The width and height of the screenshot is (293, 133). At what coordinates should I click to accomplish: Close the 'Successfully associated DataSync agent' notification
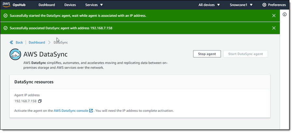click(273, 28)
